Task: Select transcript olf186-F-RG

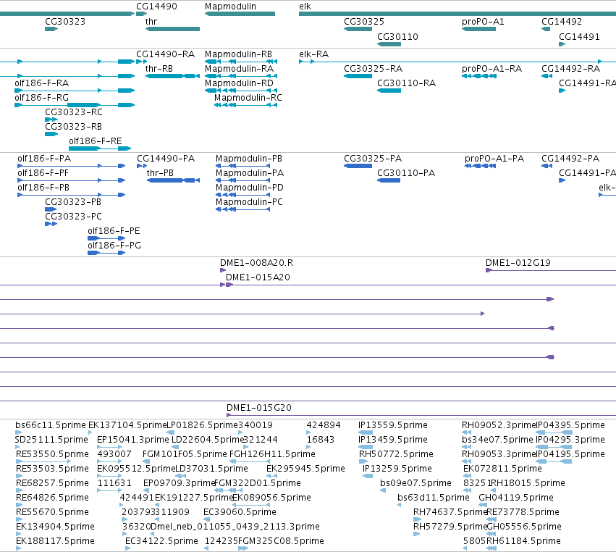Action: pyautogui.click(x=75, y=105)
